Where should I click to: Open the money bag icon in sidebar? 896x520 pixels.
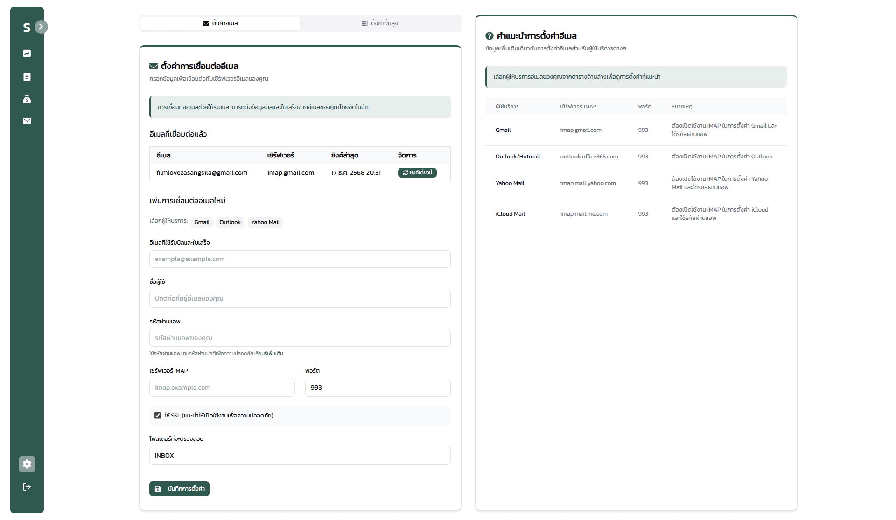click(x=27, y=99)
